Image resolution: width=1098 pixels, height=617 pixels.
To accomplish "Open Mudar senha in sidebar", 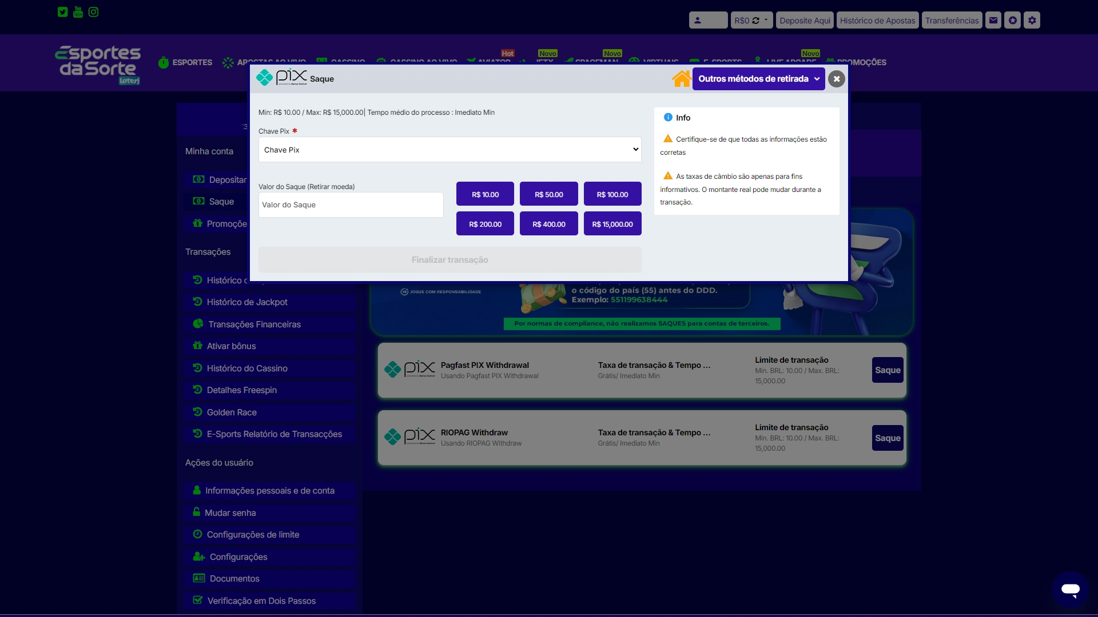I will [270, 513].
